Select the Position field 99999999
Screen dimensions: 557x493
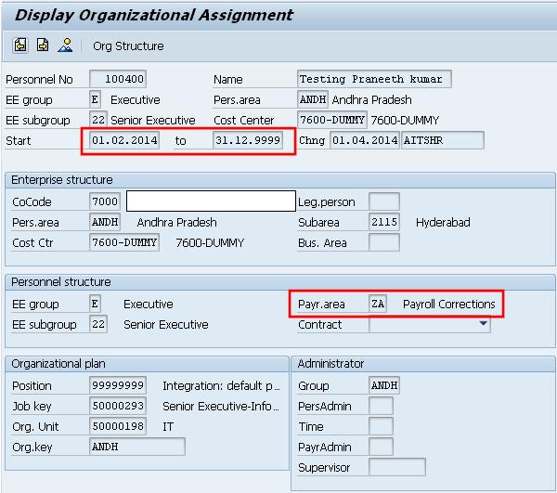point(118,385)
